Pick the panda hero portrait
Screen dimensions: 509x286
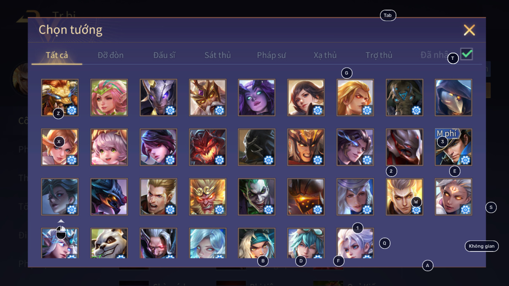[109, 243]
